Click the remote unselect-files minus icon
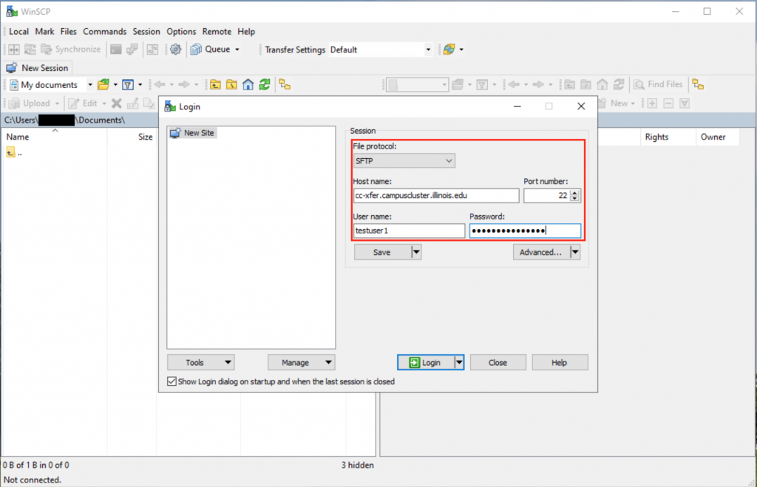Image resolution: width=757 pixels, height=487 pixels. pos(668,103)
